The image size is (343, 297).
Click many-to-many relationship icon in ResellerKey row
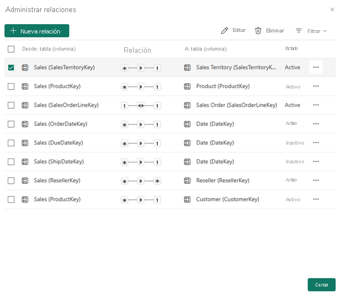tap(141, 181)
